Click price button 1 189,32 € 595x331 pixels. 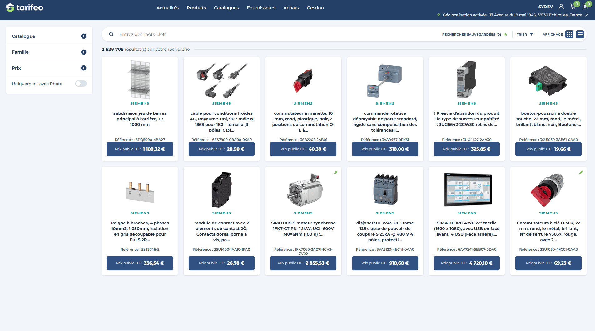(140, 149)
